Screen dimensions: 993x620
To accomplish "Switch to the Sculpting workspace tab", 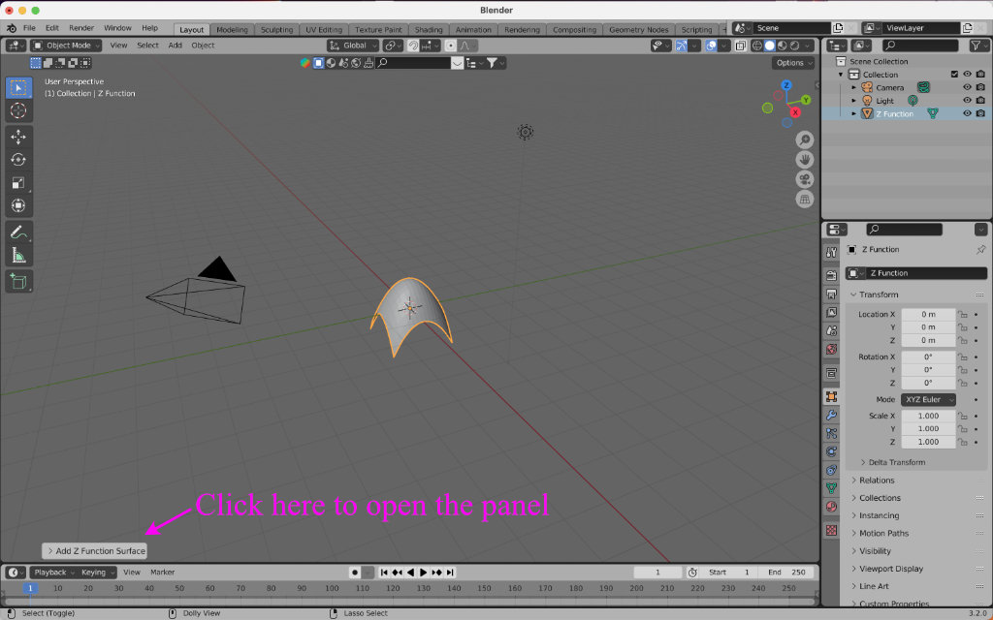I will click(276, 29).
